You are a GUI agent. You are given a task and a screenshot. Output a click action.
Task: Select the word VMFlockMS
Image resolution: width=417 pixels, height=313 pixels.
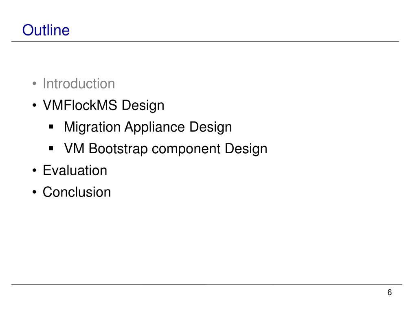80,105
